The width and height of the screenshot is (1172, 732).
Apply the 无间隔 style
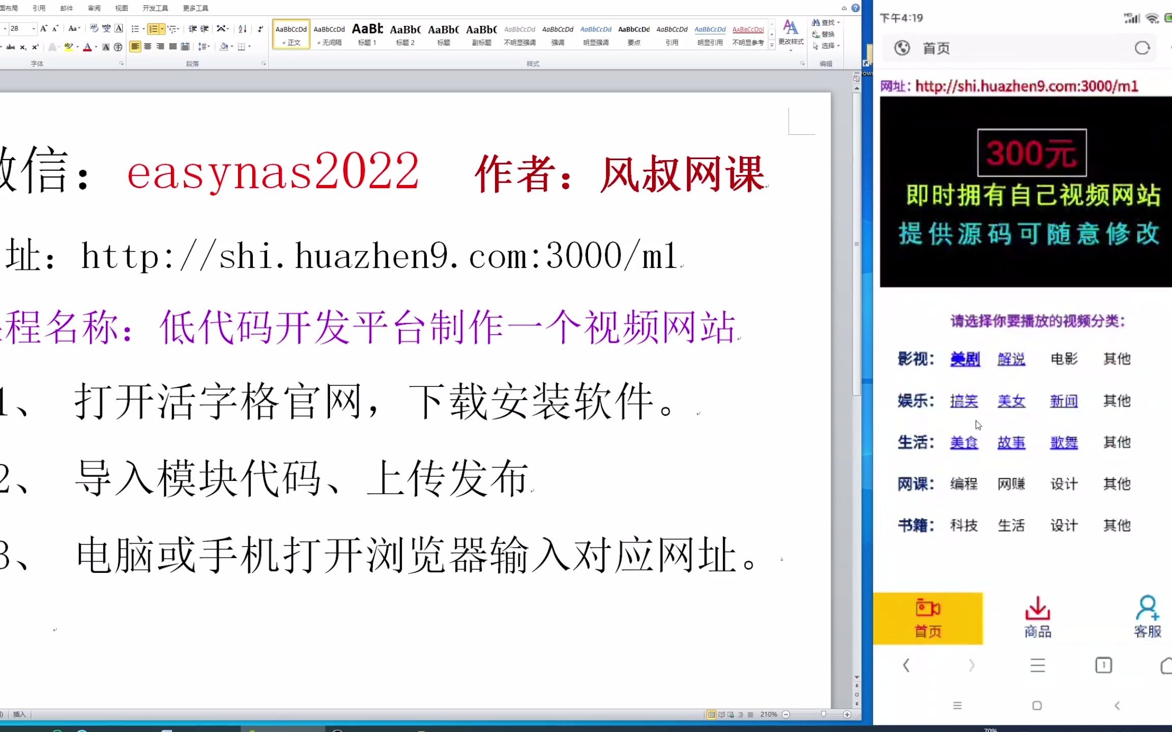329,34
